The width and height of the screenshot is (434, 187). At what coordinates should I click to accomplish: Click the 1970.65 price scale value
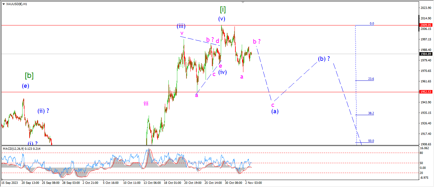[425, 71]
